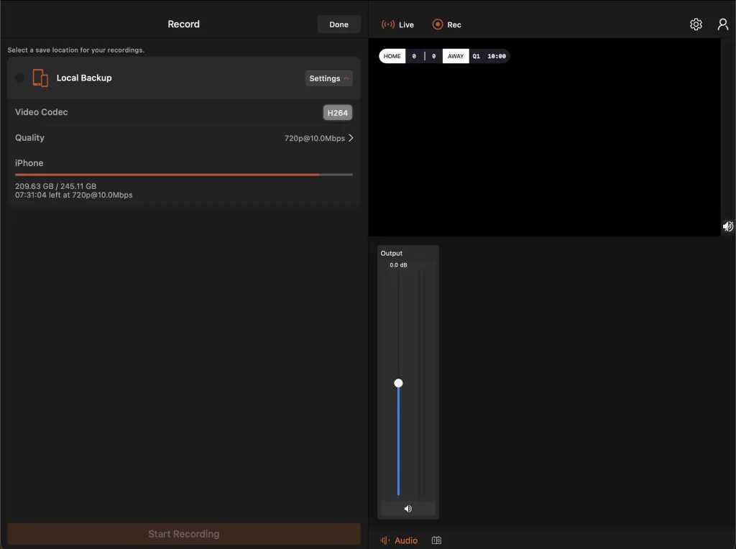736x549 pixels.
Task: Click the Done button
Action: coord(339,24)
